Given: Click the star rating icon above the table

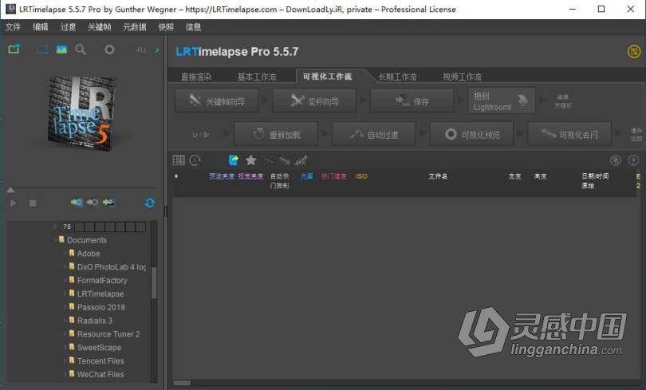Looking at the screenshot, I should coord(250,160).
